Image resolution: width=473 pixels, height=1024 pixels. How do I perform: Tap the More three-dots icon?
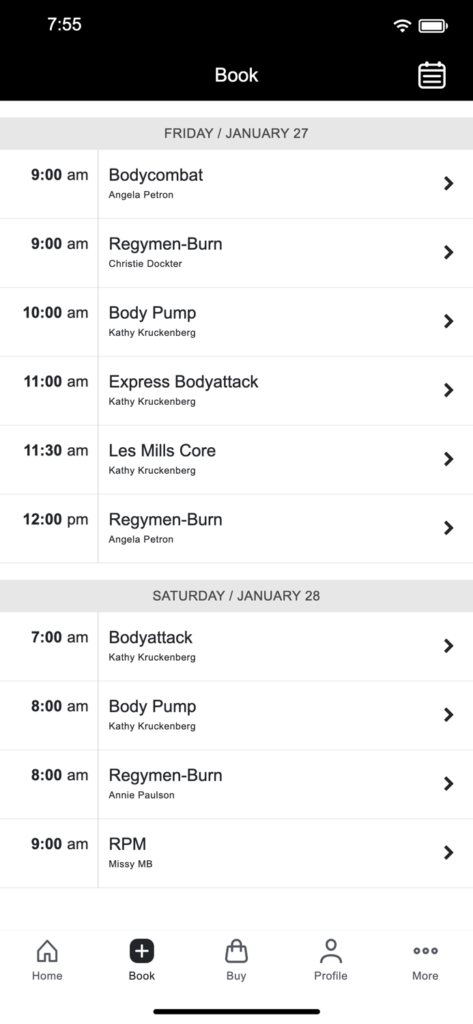(x=425, y=958)
